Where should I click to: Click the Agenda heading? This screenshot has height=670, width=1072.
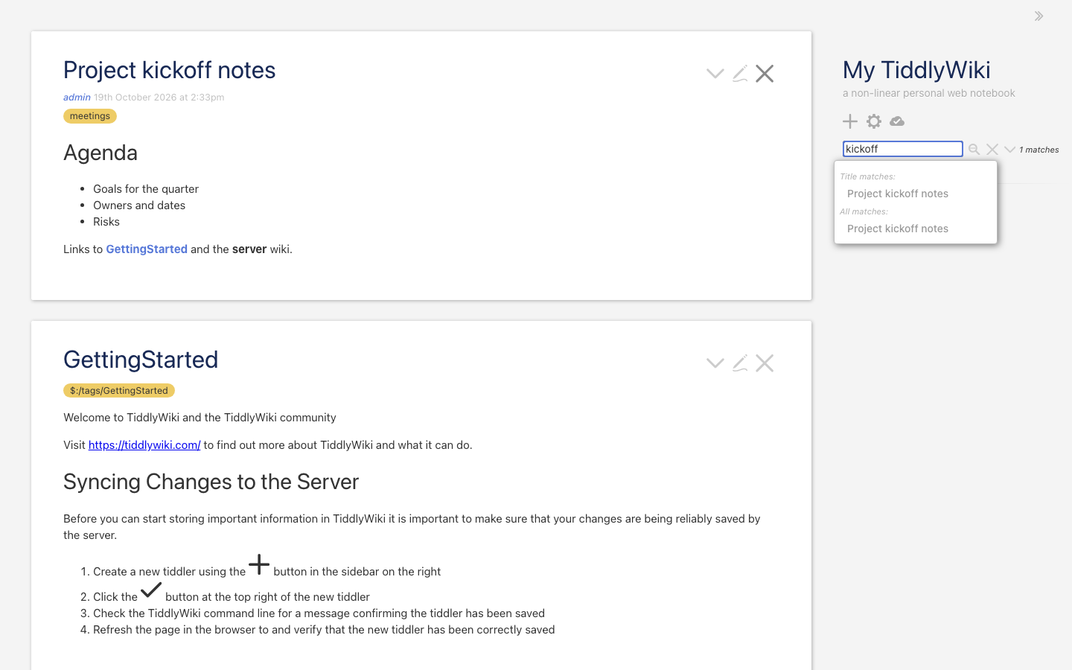coord(100,153)
